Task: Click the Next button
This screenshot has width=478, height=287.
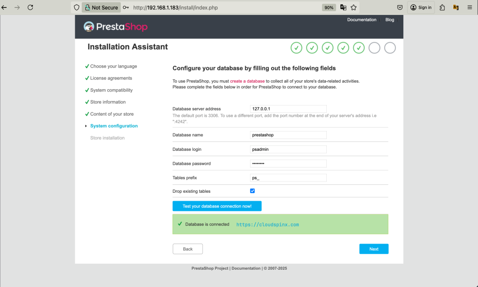Action: click(374, 249)
